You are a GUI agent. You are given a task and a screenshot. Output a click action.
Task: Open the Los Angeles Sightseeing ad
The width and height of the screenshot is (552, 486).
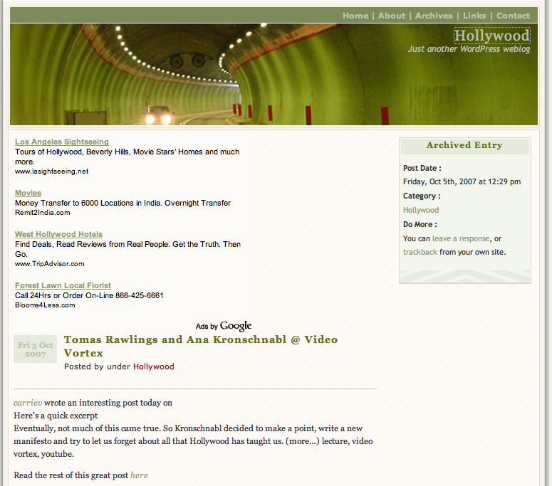click(61, 142)
